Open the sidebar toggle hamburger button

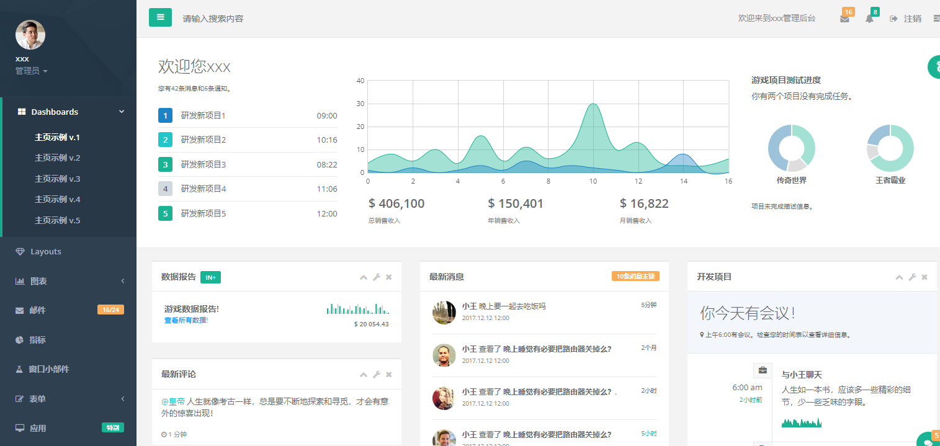(x=160, y=17)
